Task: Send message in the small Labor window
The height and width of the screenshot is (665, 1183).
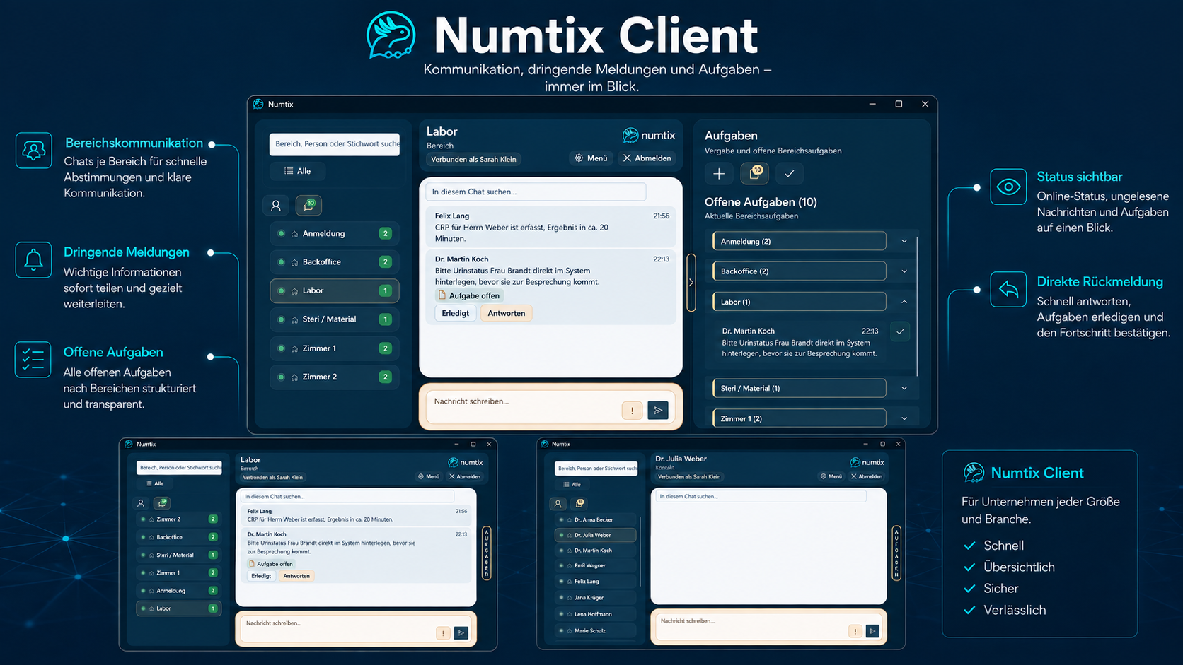Action: pos(461,632)
